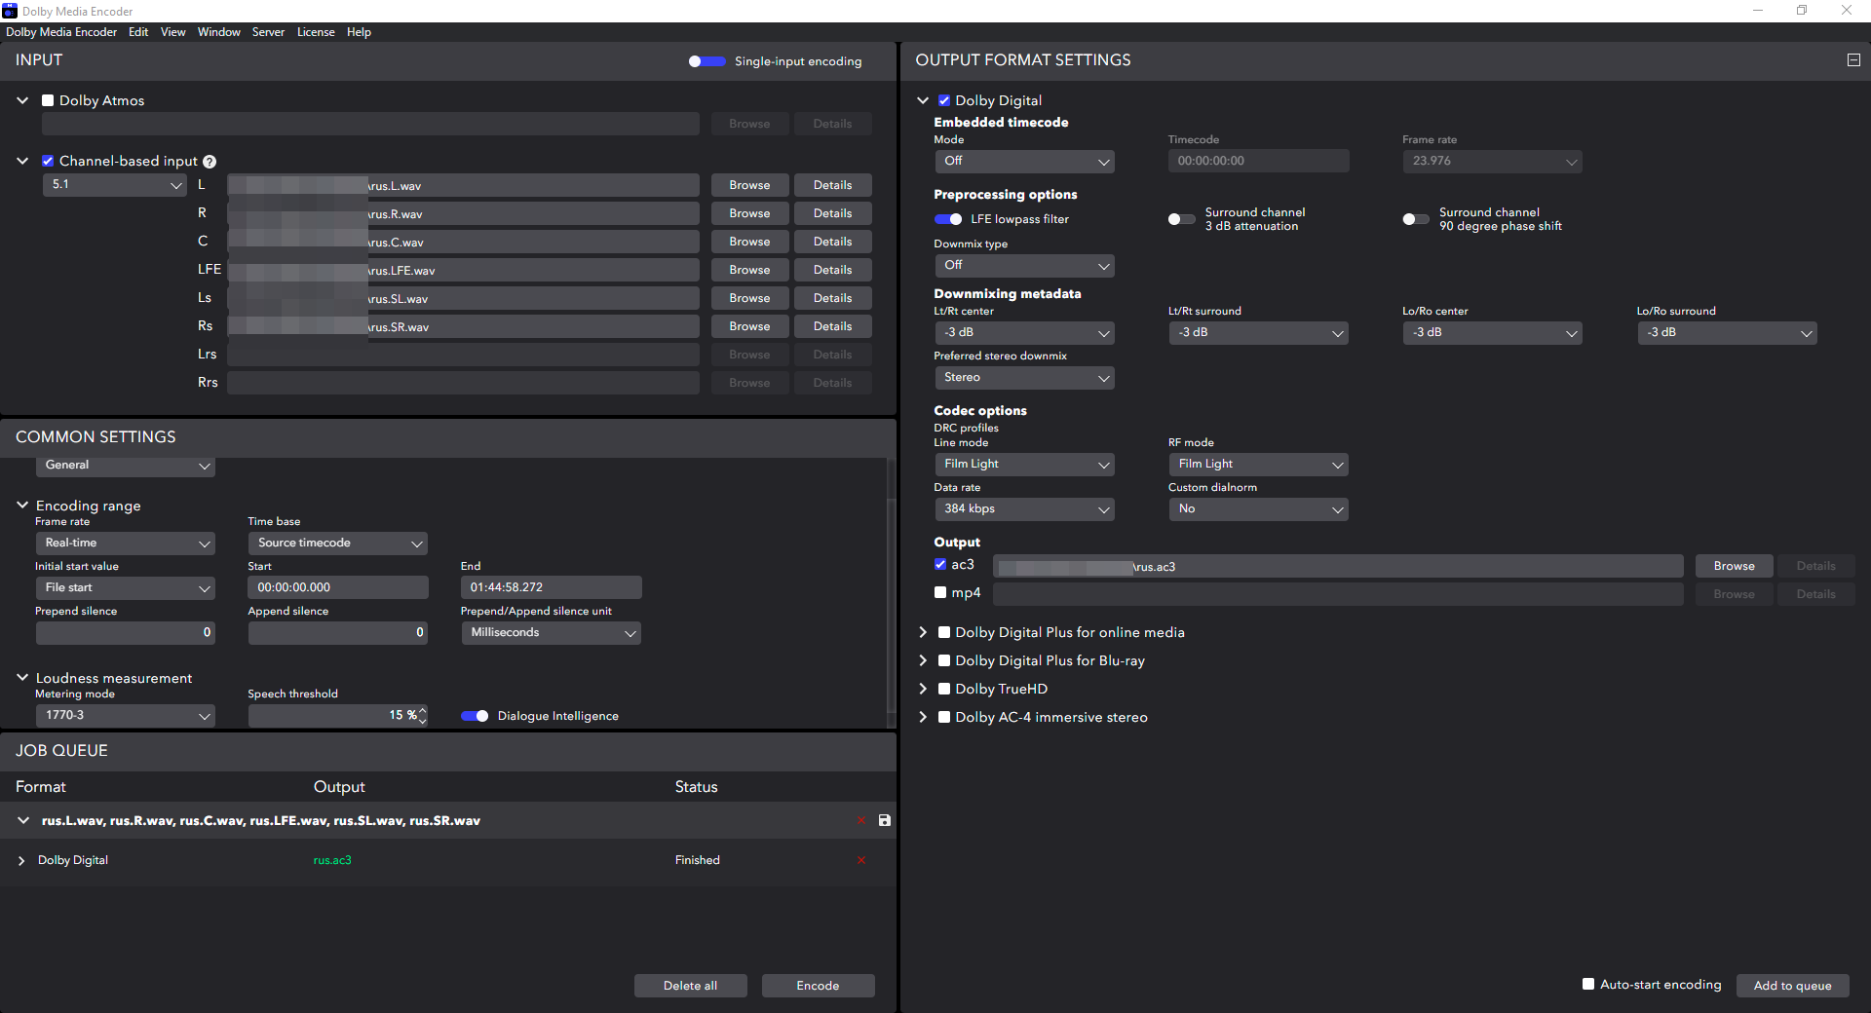Open the File start initial value dropdown
The width and height of the screenshot is (1871, 1013).
tap(125, 588)
